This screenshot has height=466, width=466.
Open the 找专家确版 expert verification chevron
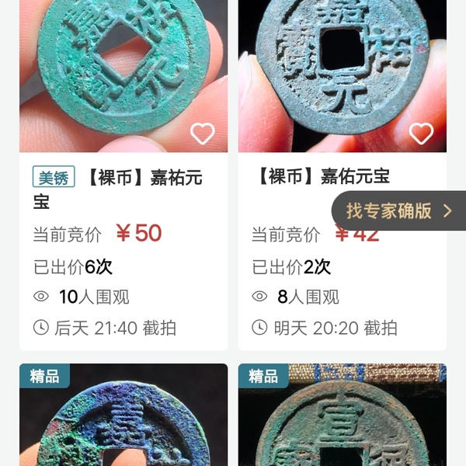coord(447,211)
